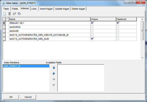
Task: Click the Clastered column header
Action: pos(126,19)
